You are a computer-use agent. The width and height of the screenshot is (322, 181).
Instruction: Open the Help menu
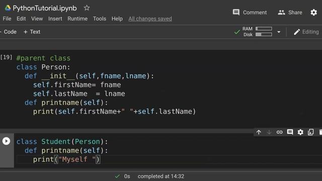[117, 19]
